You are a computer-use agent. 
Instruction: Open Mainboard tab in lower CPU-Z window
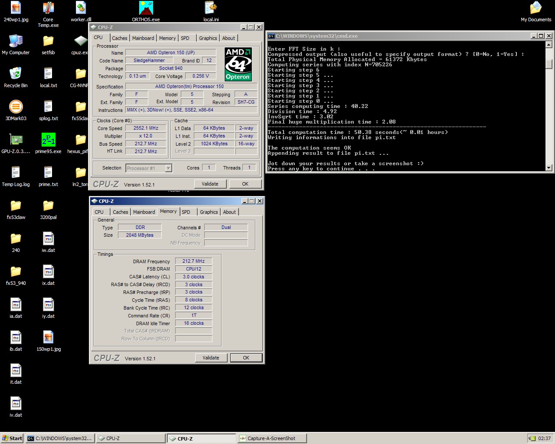click(144, 212)
